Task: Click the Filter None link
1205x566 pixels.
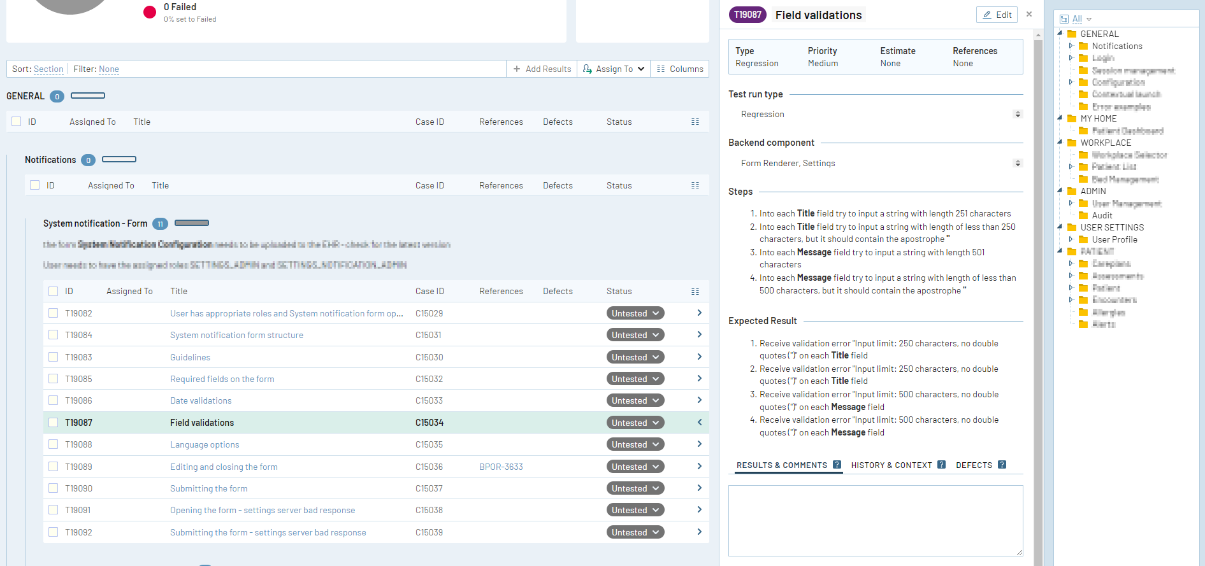Action: (109, 69)
